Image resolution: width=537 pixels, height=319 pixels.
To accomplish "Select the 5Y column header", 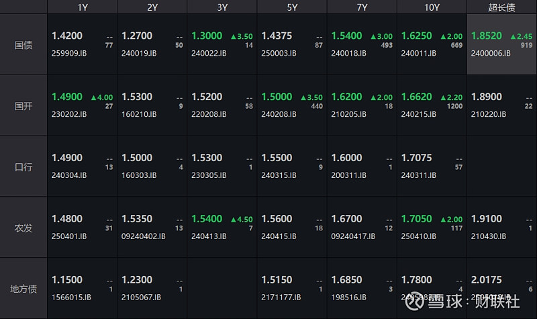I will pyautogui.click(x=292, y=7).
